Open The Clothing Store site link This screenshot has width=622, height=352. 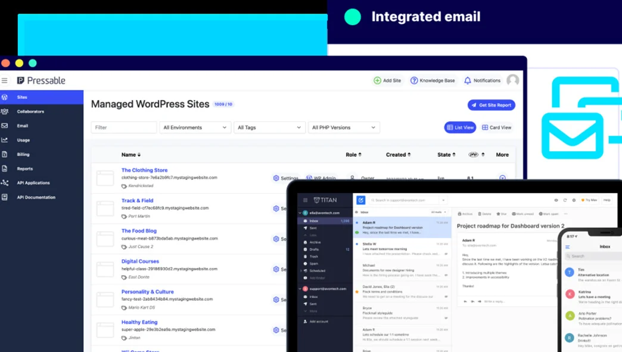coord(144,170)
